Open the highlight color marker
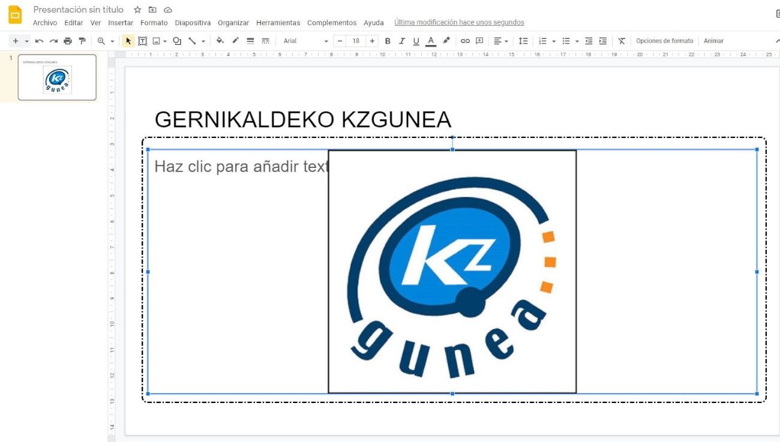 click(x=446, y=41)
